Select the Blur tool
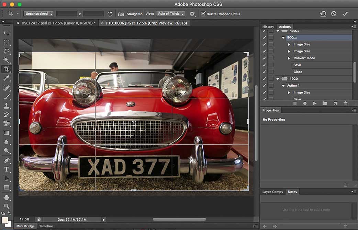Screen dimensions: 358x230 (x=7, y=142)
